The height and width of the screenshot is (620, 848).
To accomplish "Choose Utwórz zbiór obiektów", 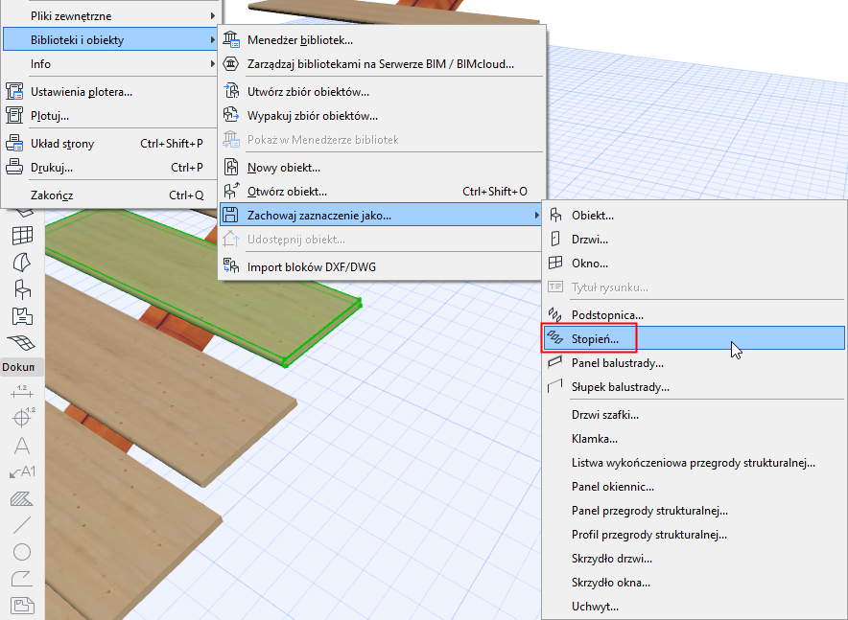I will point(381,92).
